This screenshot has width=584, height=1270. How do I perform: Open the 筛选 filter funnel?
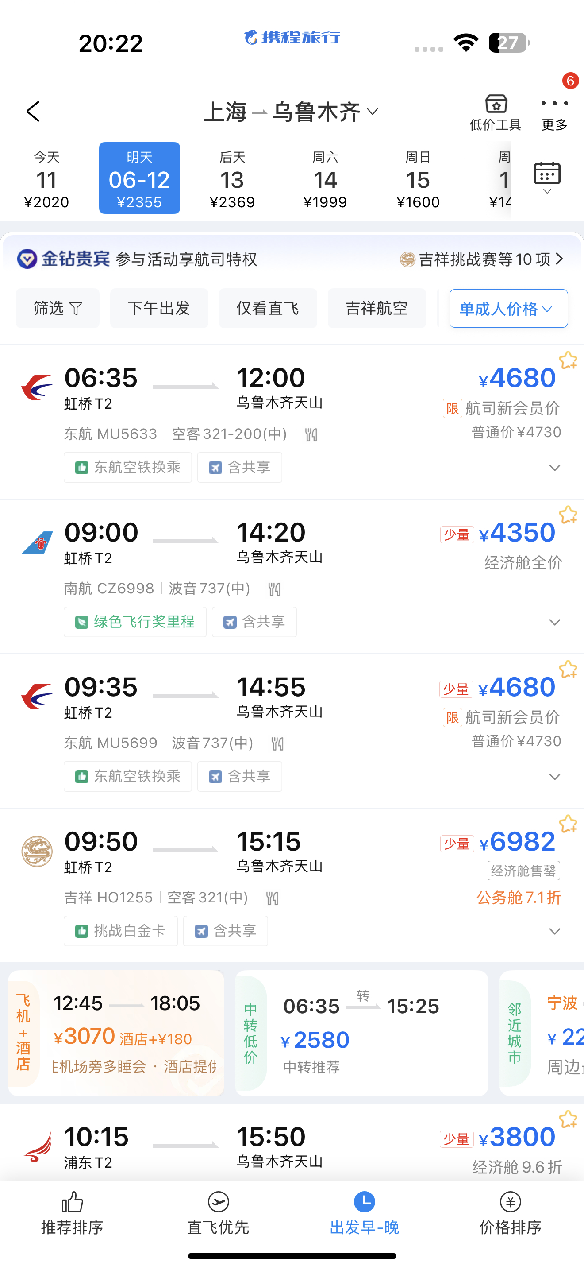click(58, 308)
